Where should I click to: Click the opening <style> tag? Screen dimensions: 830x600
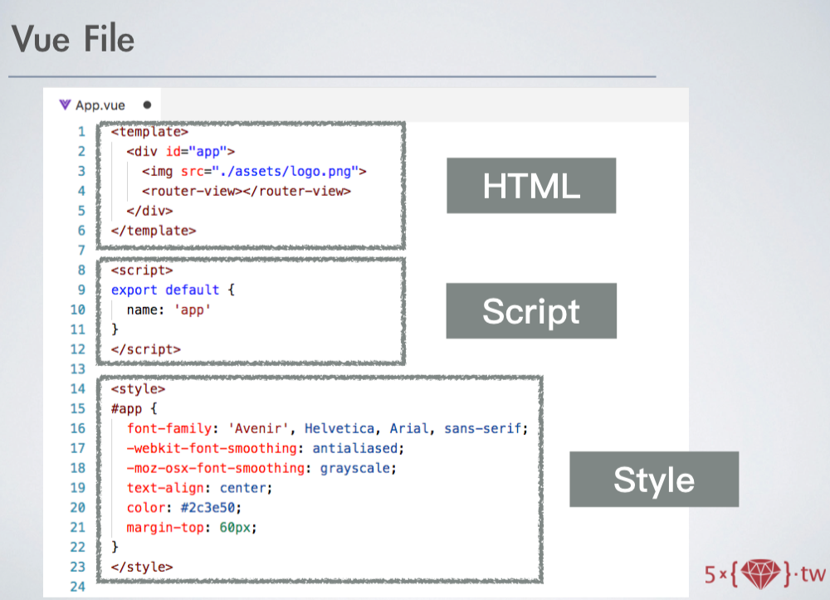click(138, 389)
